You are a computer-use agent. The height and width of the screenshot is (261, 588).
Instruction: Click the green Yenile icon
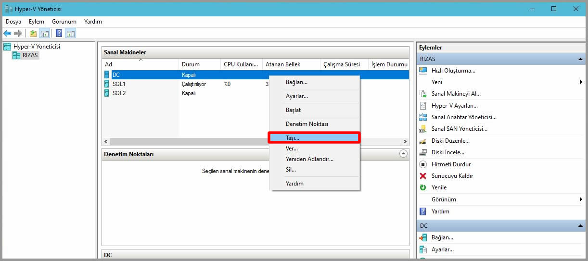point(423,187)
